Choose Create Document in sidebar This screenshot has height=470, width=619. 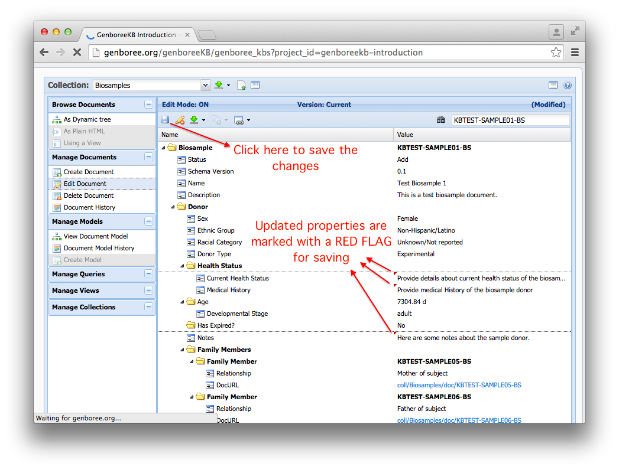point(102,172)
